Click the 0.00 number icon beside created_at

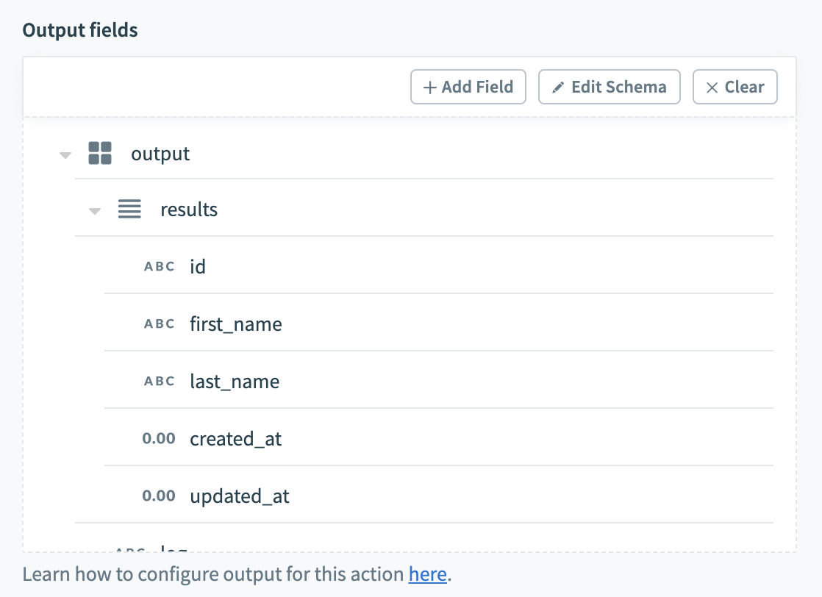(x=159, y=439)
